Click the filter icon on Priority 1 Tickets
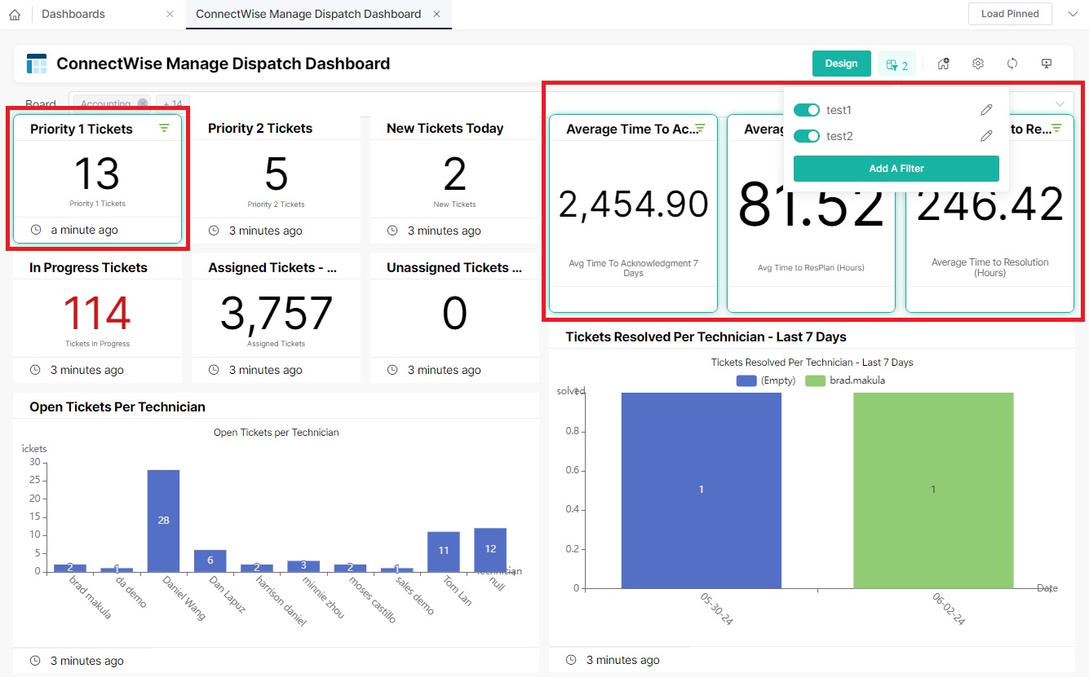 click(x=164, y=128)
